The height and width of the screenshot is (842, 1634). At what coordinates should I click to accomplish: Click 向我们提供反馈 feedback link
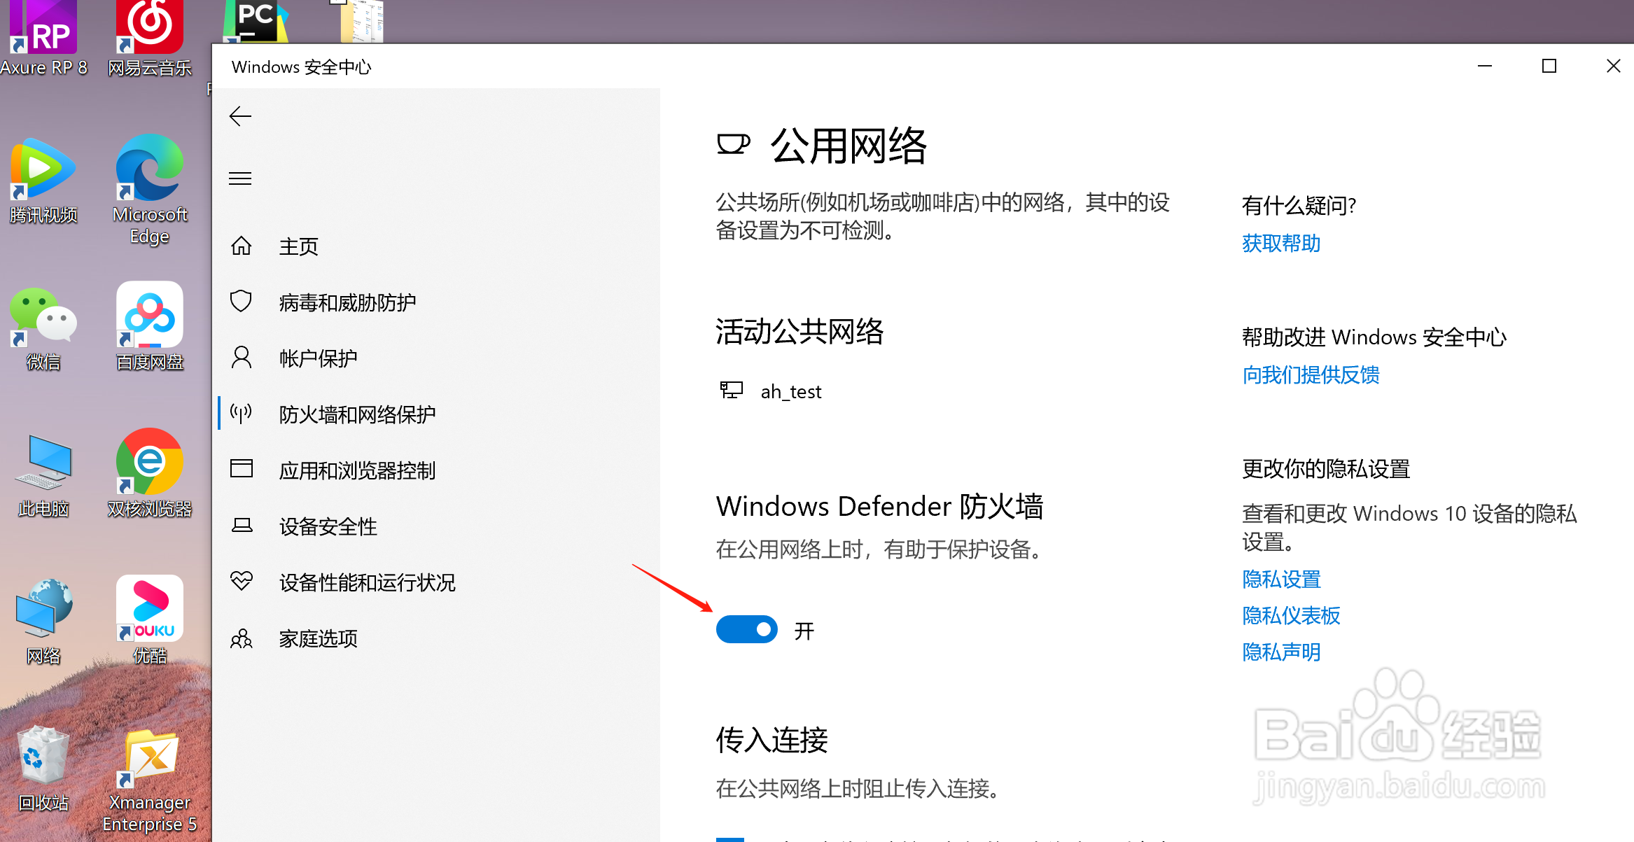(1310, 375)
